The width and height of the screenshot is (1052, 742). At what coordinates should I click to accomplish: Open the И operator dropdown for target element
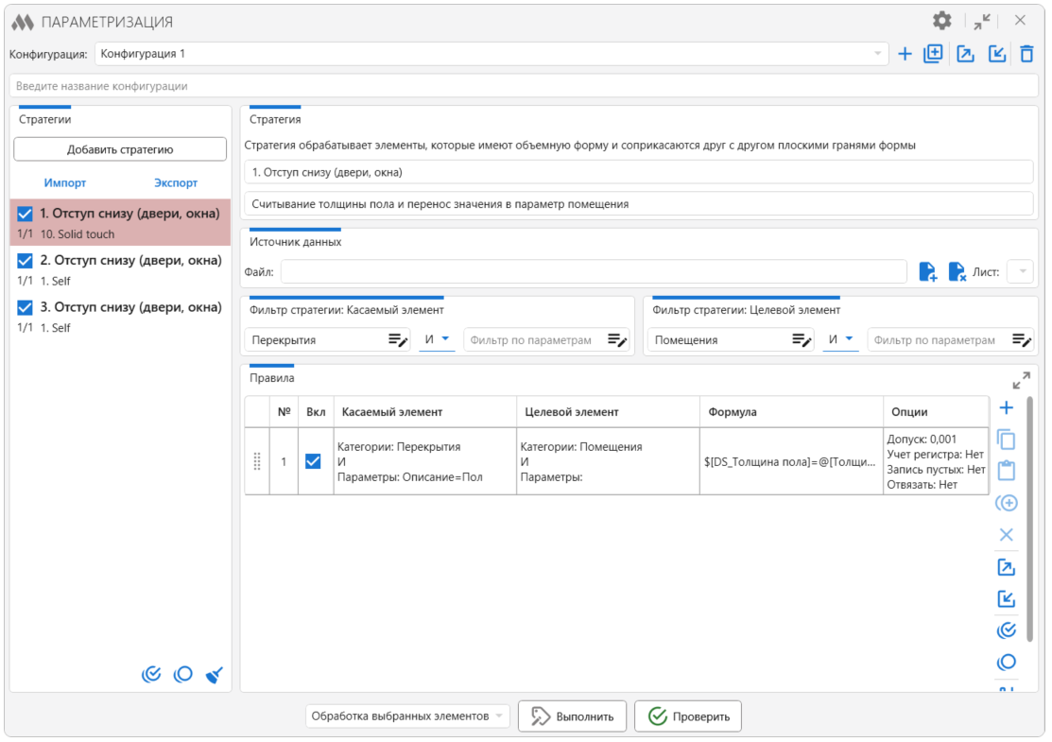(840, 339)
